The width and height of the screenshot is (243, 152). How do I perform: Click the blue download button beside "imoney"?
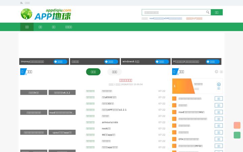(x=60, y=61)
